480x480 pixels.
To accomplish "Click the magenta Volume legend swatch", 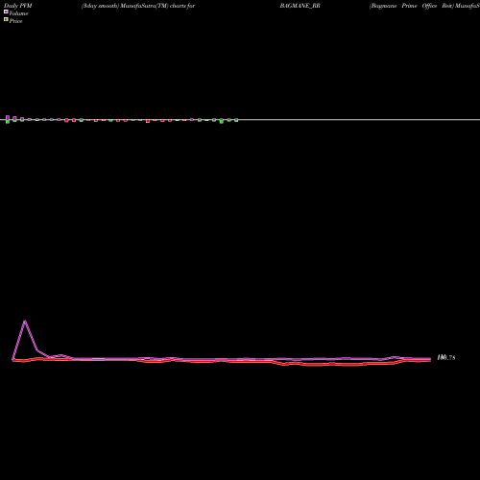I will click(6, 12).
